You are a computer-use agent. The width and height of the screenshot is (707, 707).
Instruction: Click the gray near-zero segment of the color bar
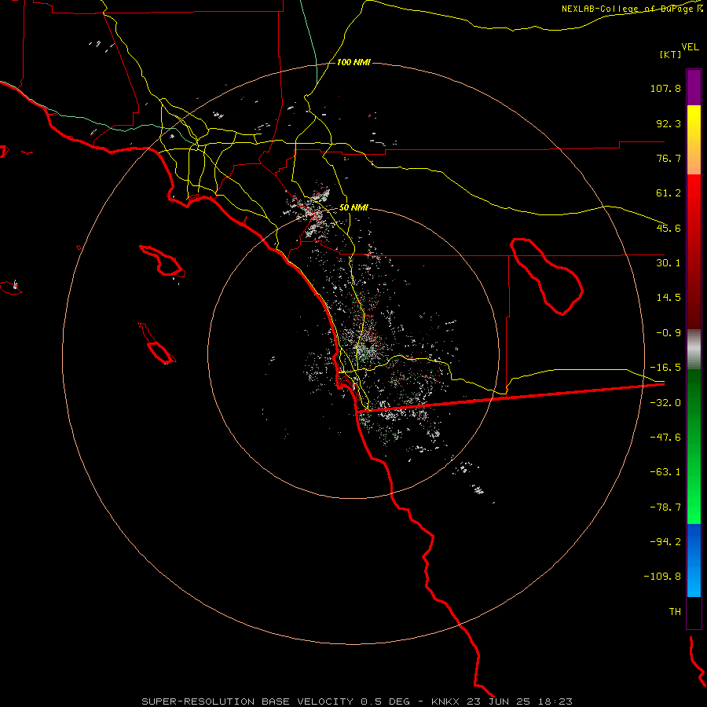(x=694, y=349)
